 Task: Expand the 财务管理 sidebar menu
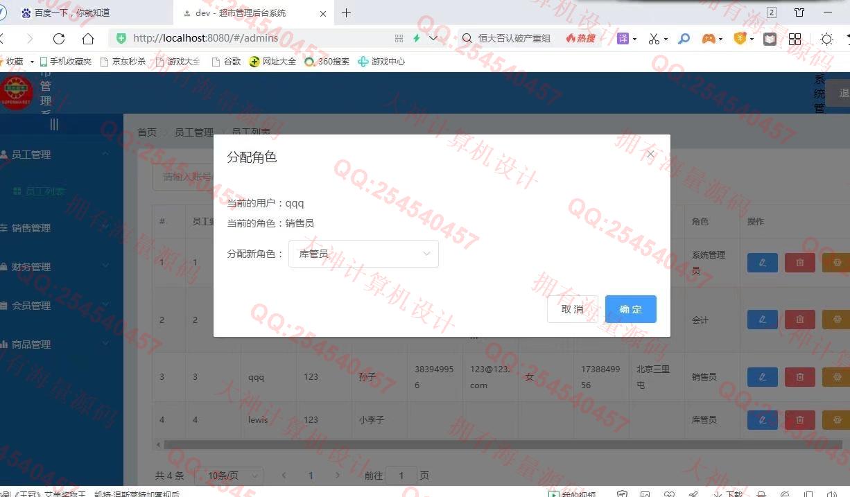[62, 267]
